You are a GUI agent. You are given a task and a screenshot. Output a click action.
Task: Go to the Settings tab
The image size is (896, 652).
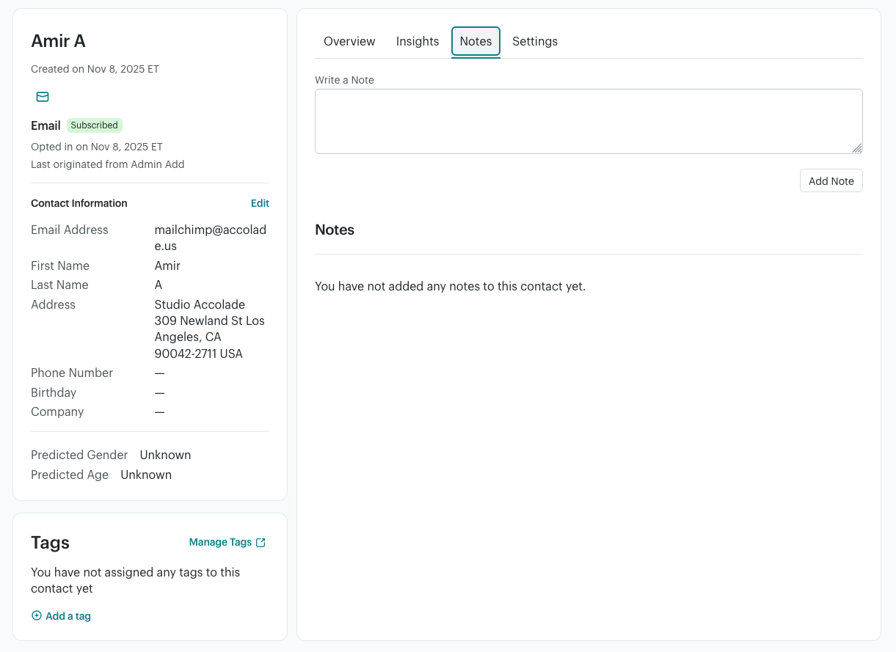pos(535,42)
